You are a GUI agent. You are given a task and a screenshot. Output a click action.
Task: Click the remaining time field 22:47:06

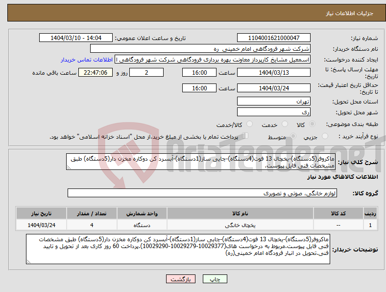(x=96, y=72)
